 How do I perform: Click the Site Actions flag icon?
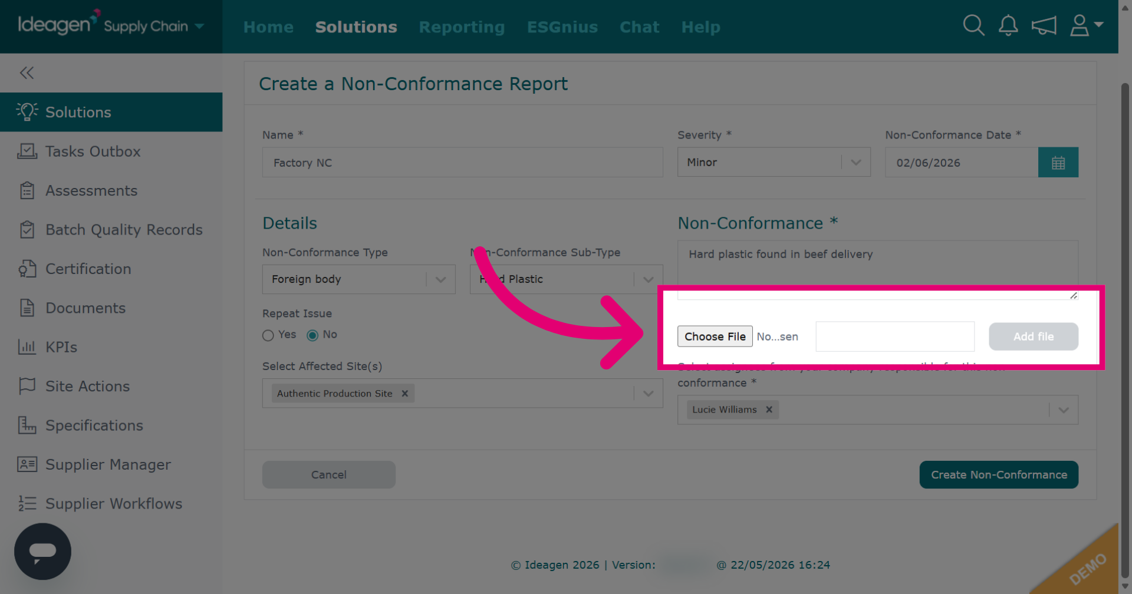coord(27,386)
